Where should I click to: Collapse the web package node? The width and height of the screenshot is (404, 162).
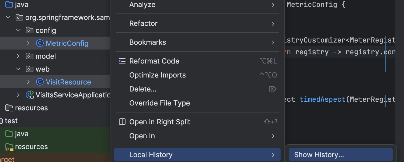point(18,69)
